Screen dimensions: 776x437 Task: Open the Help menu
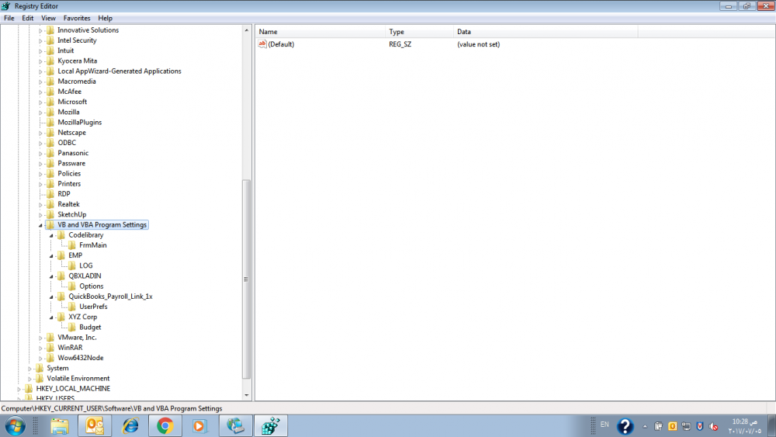pyautogui.click(x=105, y=19)
